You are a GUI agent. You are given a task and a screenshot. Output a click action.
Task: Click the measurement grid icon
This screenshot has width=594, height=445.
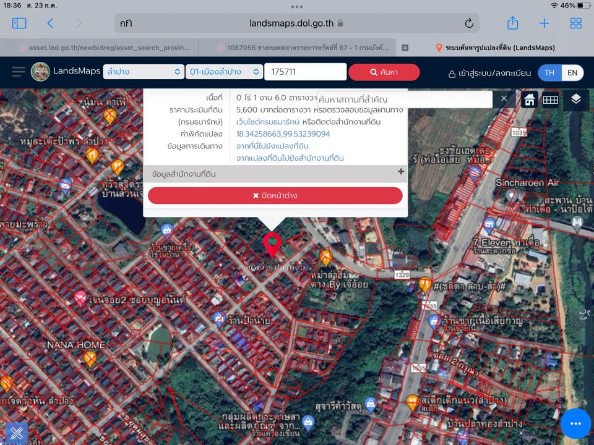click(550, 100)
